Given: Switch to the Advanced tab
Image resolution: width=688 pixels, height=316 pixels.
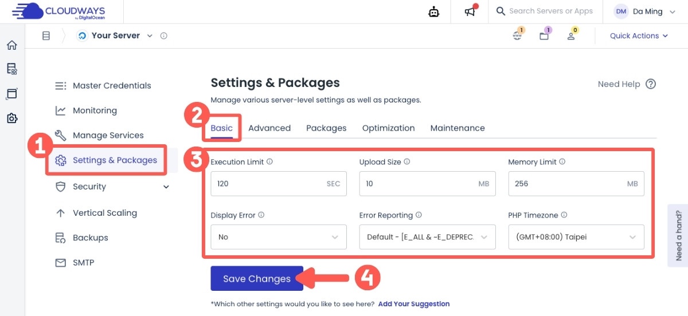Looking at the screenshot, I should tap(269, 128).
